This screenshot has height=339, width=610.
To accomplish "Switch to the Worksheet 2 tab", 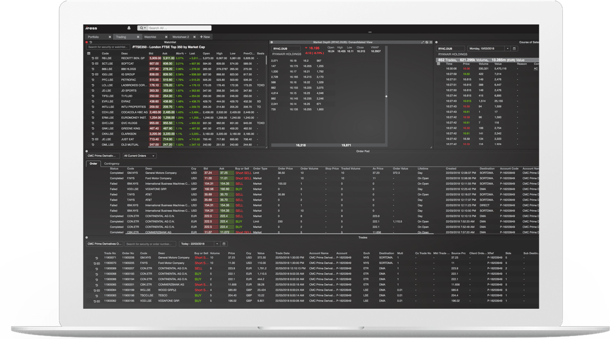I will pos(180,37).
